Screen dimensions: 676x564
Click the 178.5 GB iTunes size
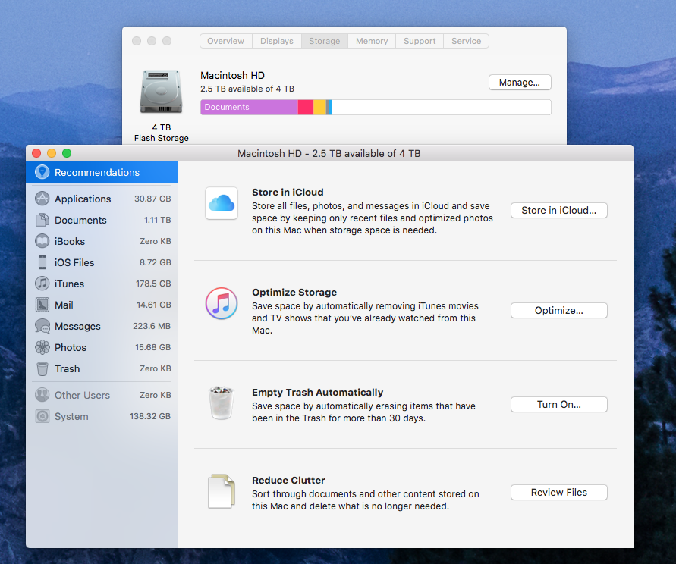tap(153, 284)
